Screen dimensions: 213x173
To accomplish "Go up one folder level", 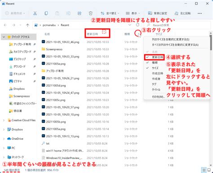I will pos(27,25).
